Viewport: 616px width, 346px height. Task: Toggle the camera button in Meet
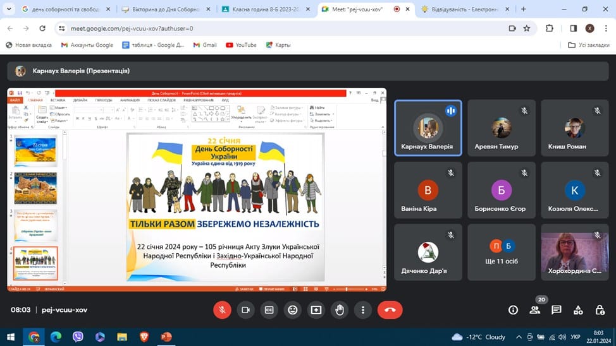245,310
